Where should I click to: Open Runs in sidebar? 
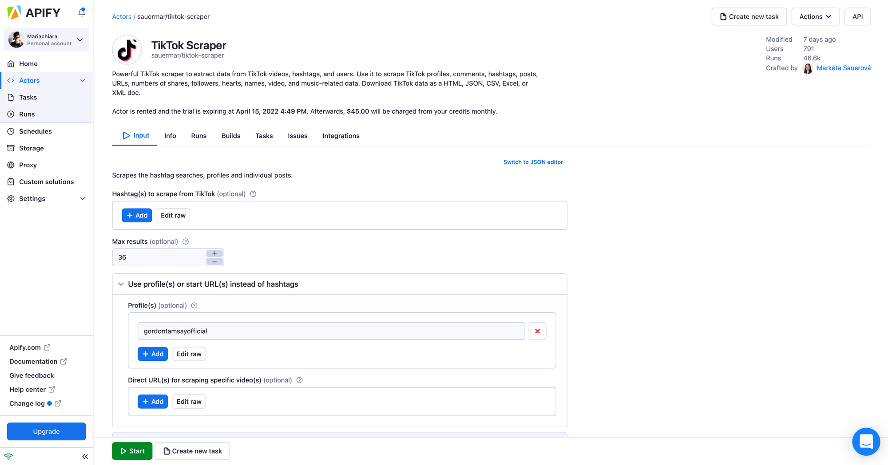(46, 114)
